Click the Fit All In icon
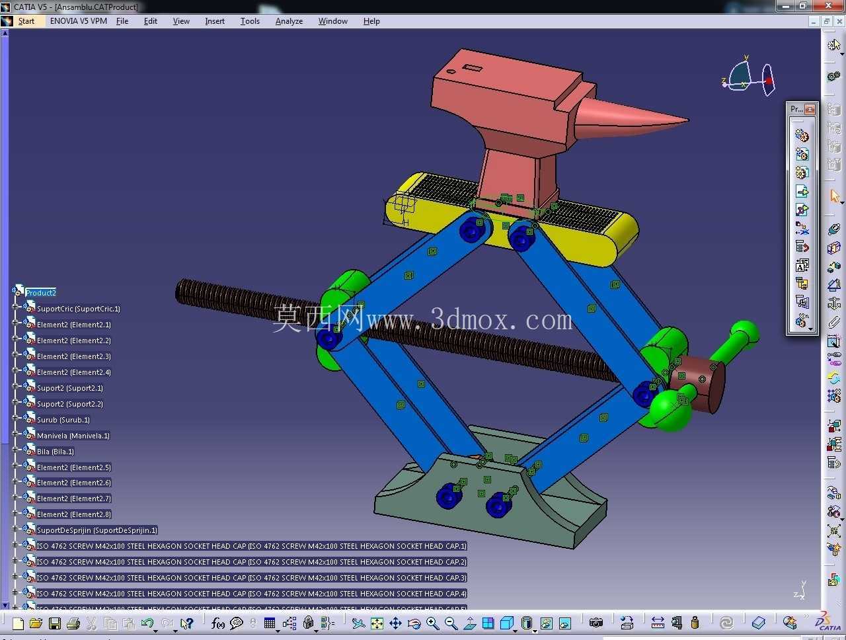Screen dimensions: 846x640 point(377,623)
